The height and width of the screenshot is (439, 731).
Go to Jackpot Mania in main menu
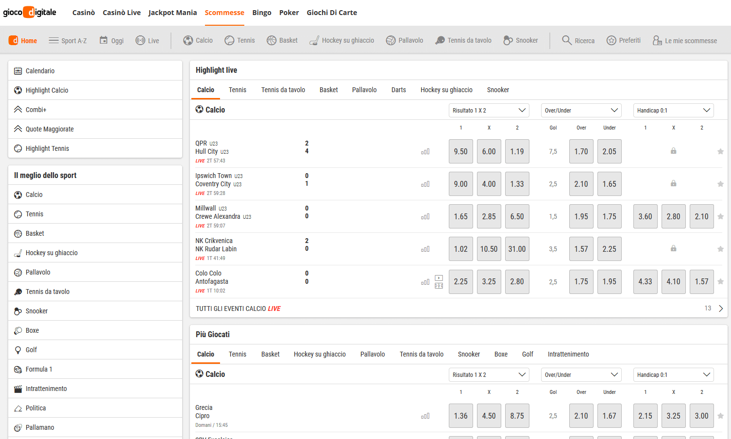pyautogui.click(x=172, y=13)
